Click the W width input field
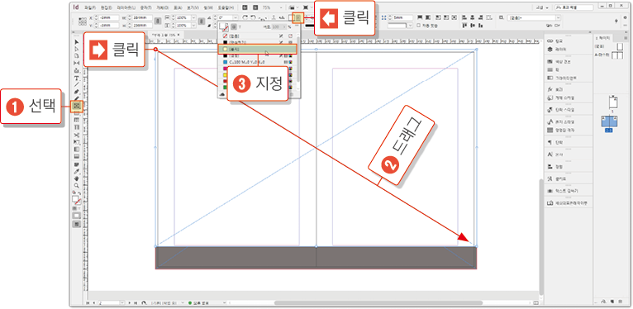This screenshot has width=633, height=309. pyautogui.click(x=142, y=17)
